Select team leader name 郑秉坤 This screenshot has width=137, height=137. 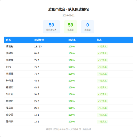tap(10, 60)
